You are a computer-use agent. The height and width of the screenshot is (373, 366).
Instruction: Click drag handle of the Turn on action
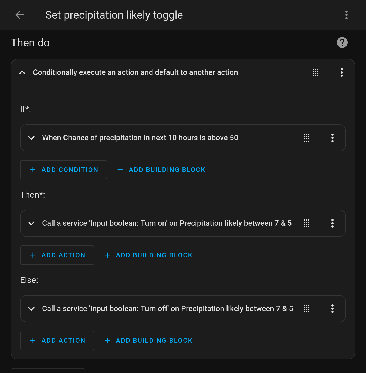pyautogui.click(x=307, y=223)
